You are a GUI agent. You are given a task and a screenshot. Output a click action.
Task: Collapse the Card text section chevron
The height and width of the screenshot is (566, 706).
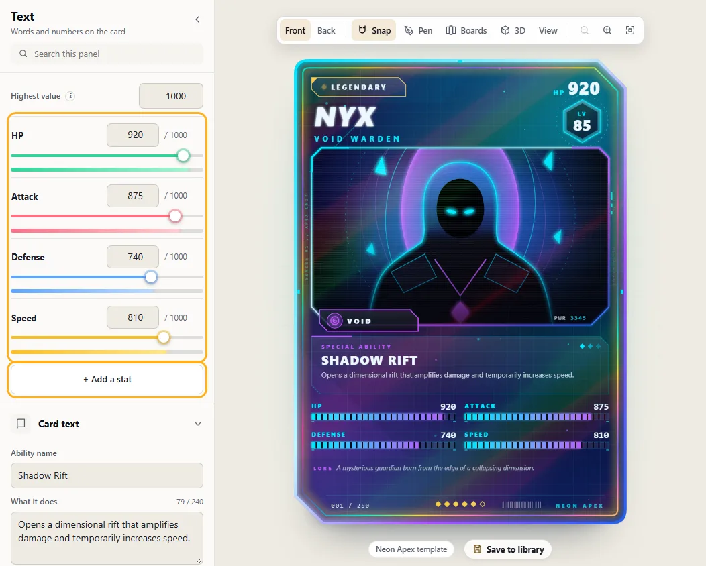198,424
